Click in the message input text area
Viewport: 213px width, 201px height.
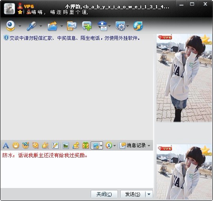tap(77, 169)
